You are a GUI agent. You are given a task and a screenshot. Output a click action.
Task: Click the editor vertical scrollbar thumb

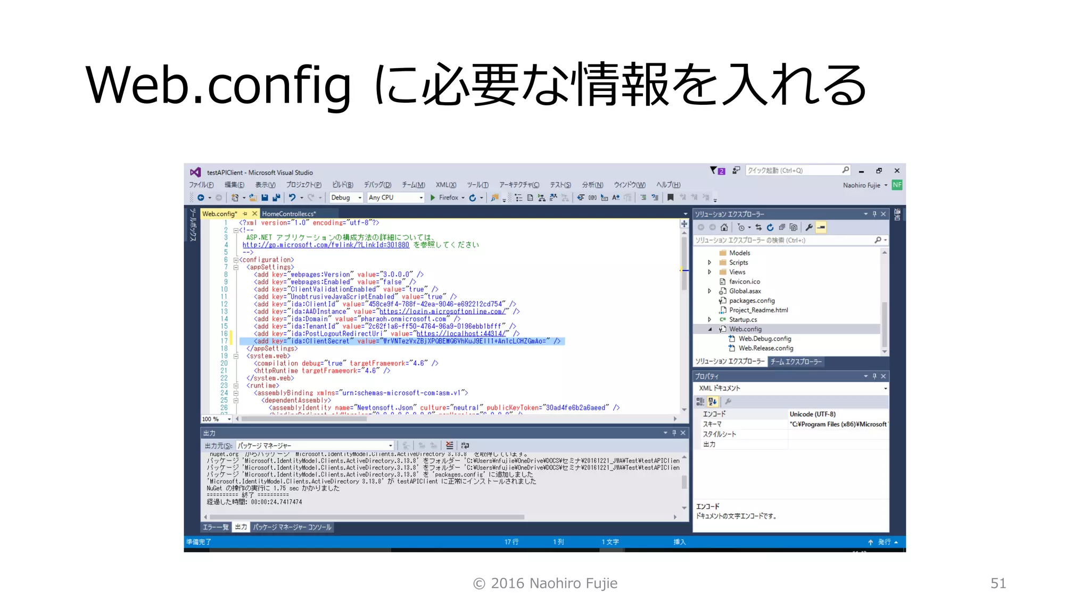click(684, 263)
